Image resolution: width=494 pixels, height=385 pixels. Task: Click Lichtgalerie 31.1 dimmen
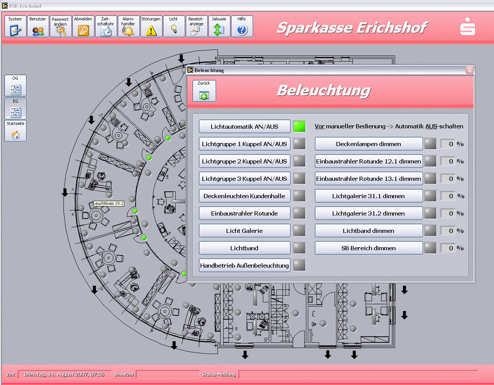[369, 196]
